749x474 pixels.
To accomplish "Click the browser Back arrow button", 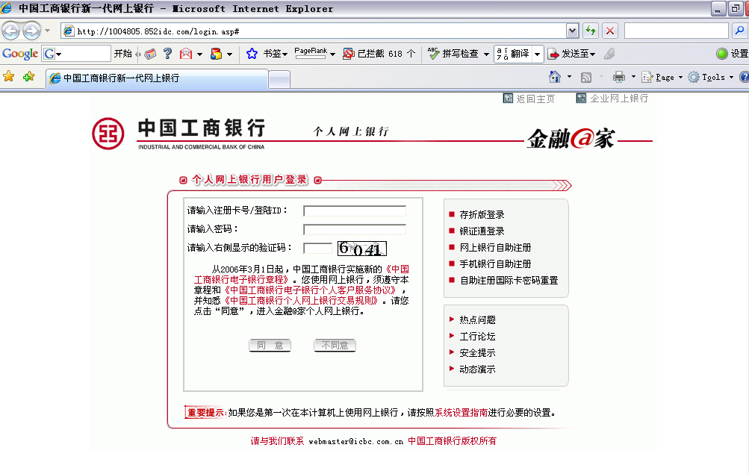I will coord(11,31).
